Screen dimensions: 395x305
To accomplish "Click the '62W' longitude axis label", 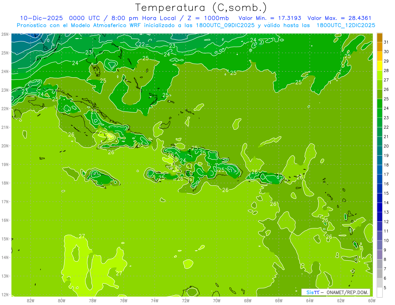I will 341,300.
